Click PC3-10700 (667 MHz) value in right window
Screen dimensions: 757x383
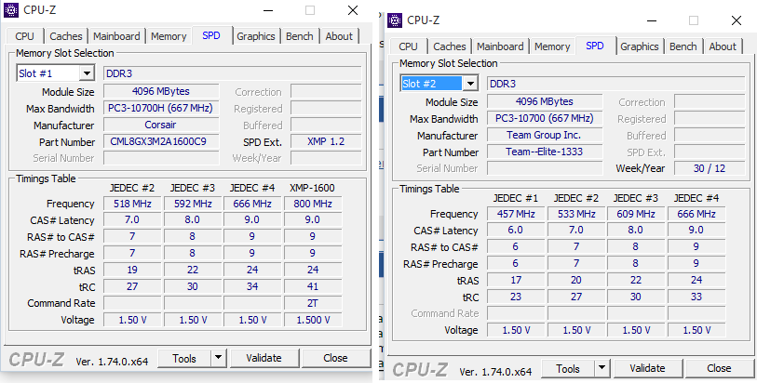545,118
